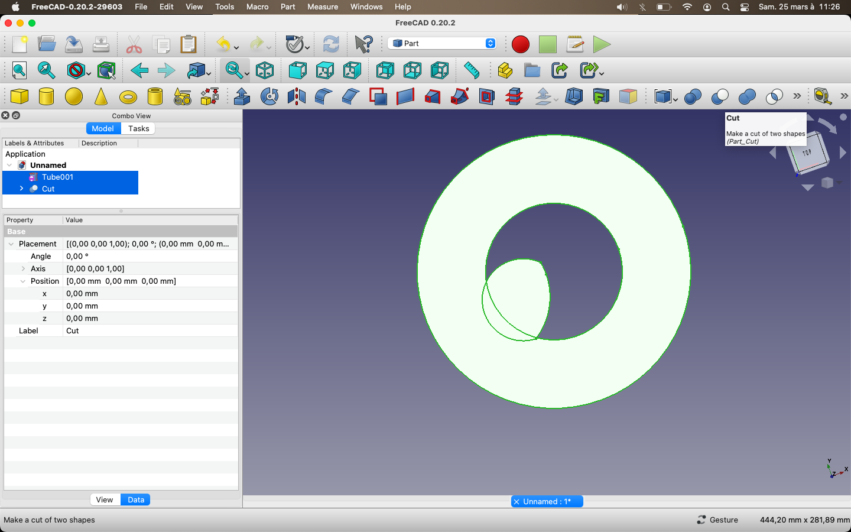Open the Macro menu

click(x=258, y=7)
